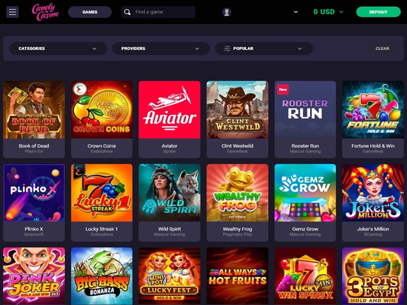Image resolution: width=407 pixels, height=305 pixels.
Task: Launch the Book of Dead game
Action: pos(34,110)
